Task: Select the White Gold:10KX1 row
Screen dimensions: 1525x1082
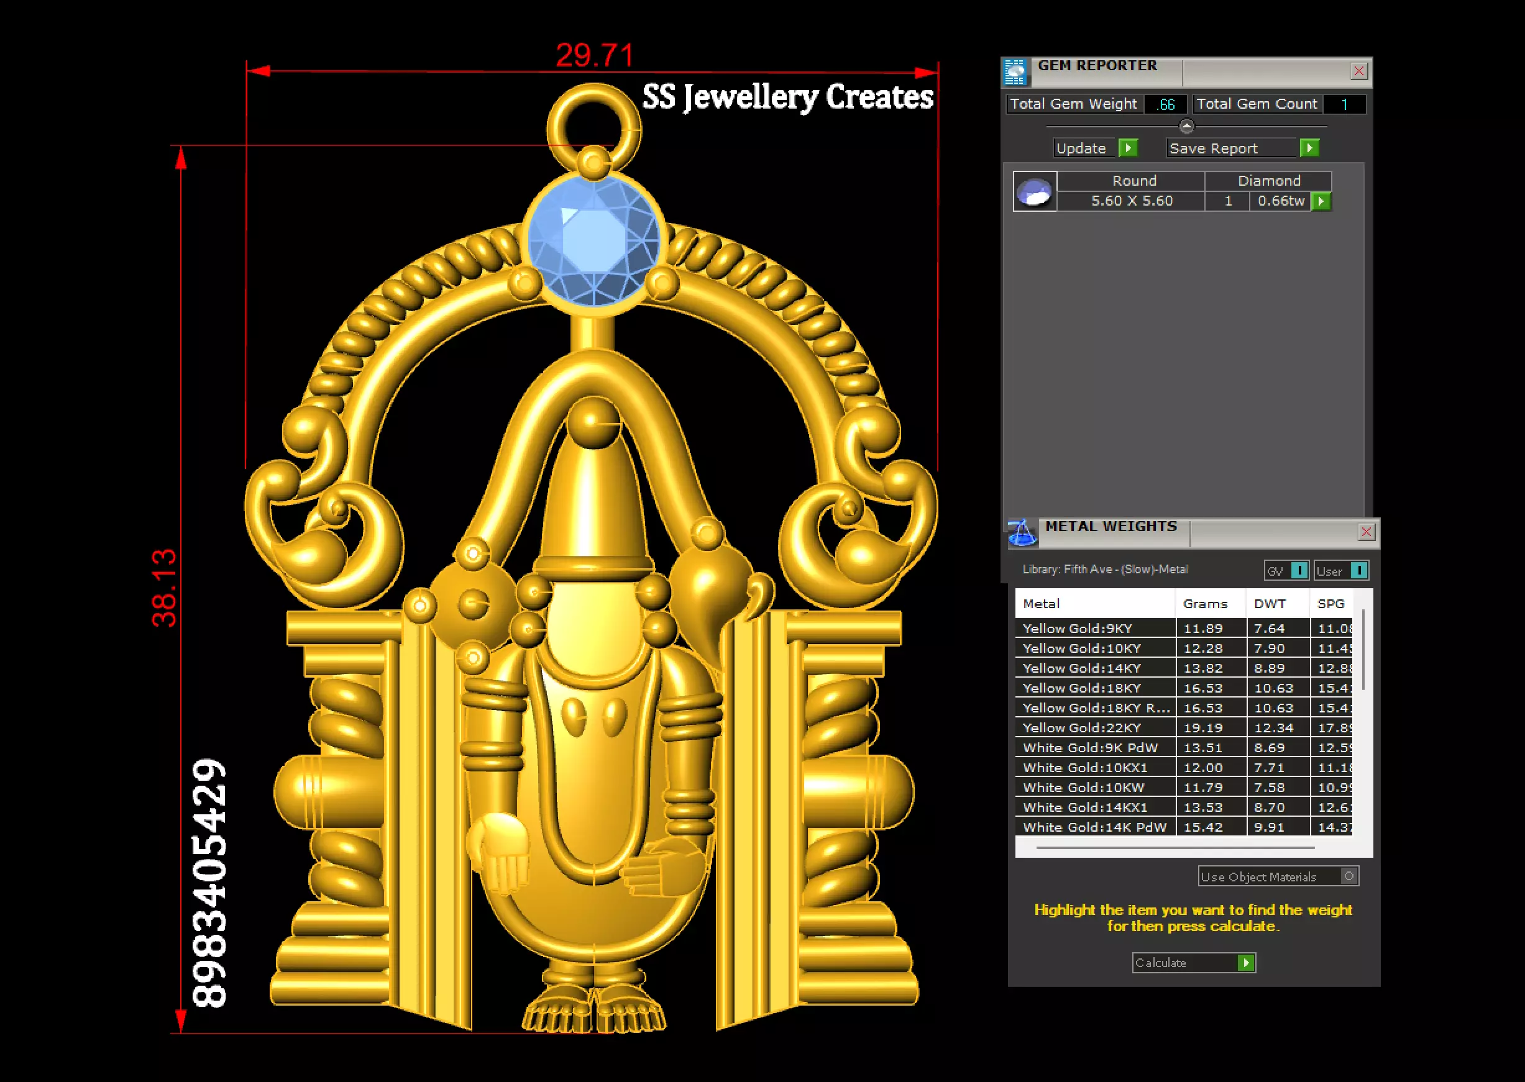Action: [1184, 768]
